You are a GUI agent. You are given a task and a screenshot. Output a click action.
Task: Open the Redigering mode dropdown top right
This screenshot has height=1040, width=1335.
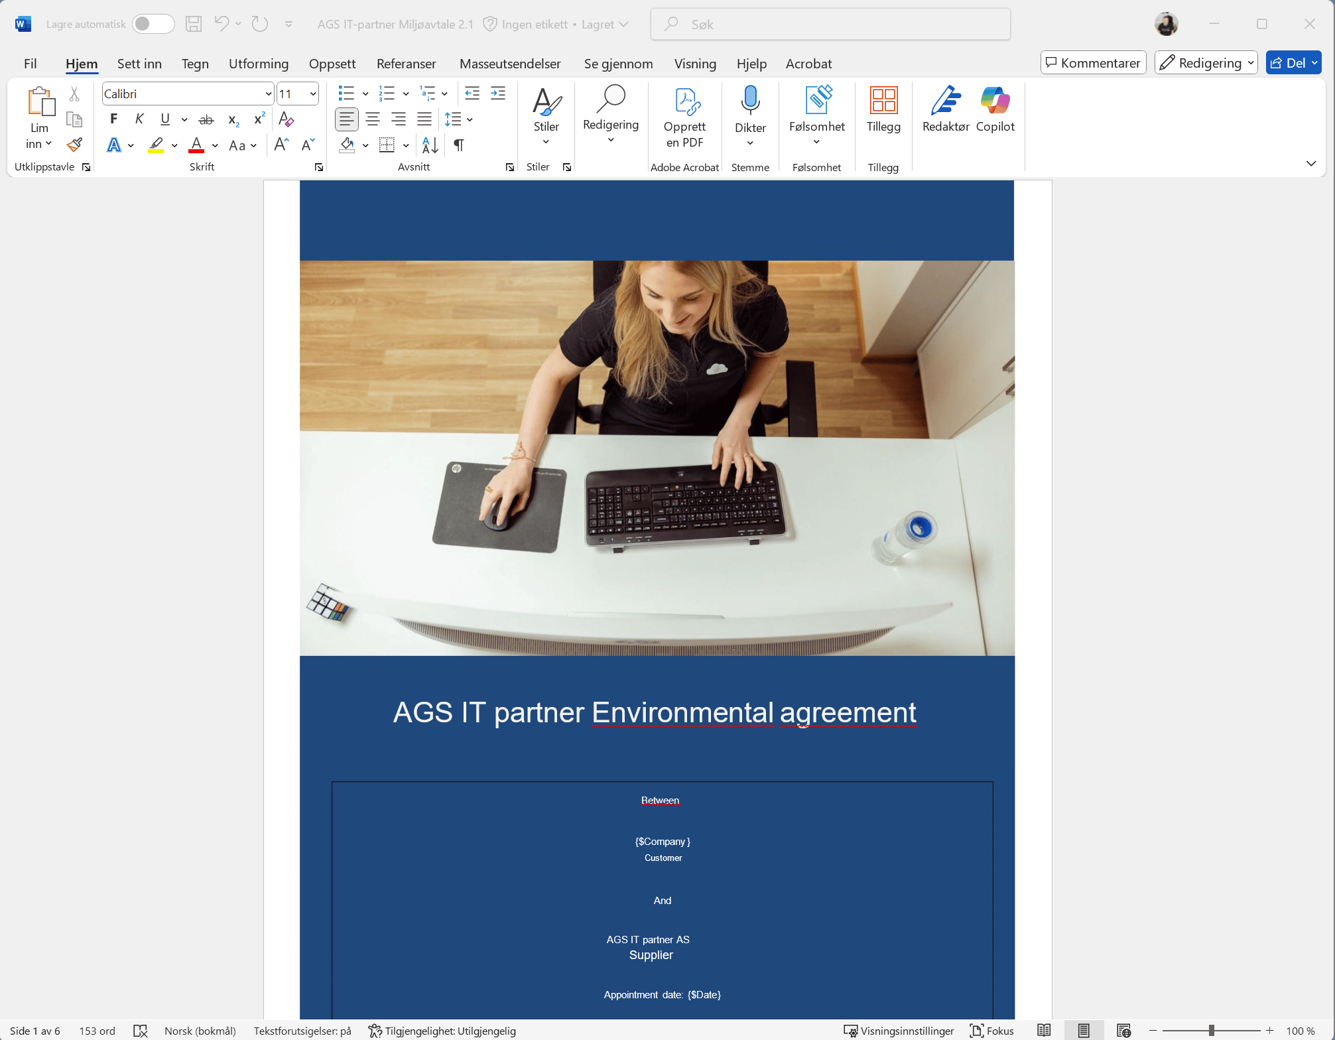tap(1206, 63)
